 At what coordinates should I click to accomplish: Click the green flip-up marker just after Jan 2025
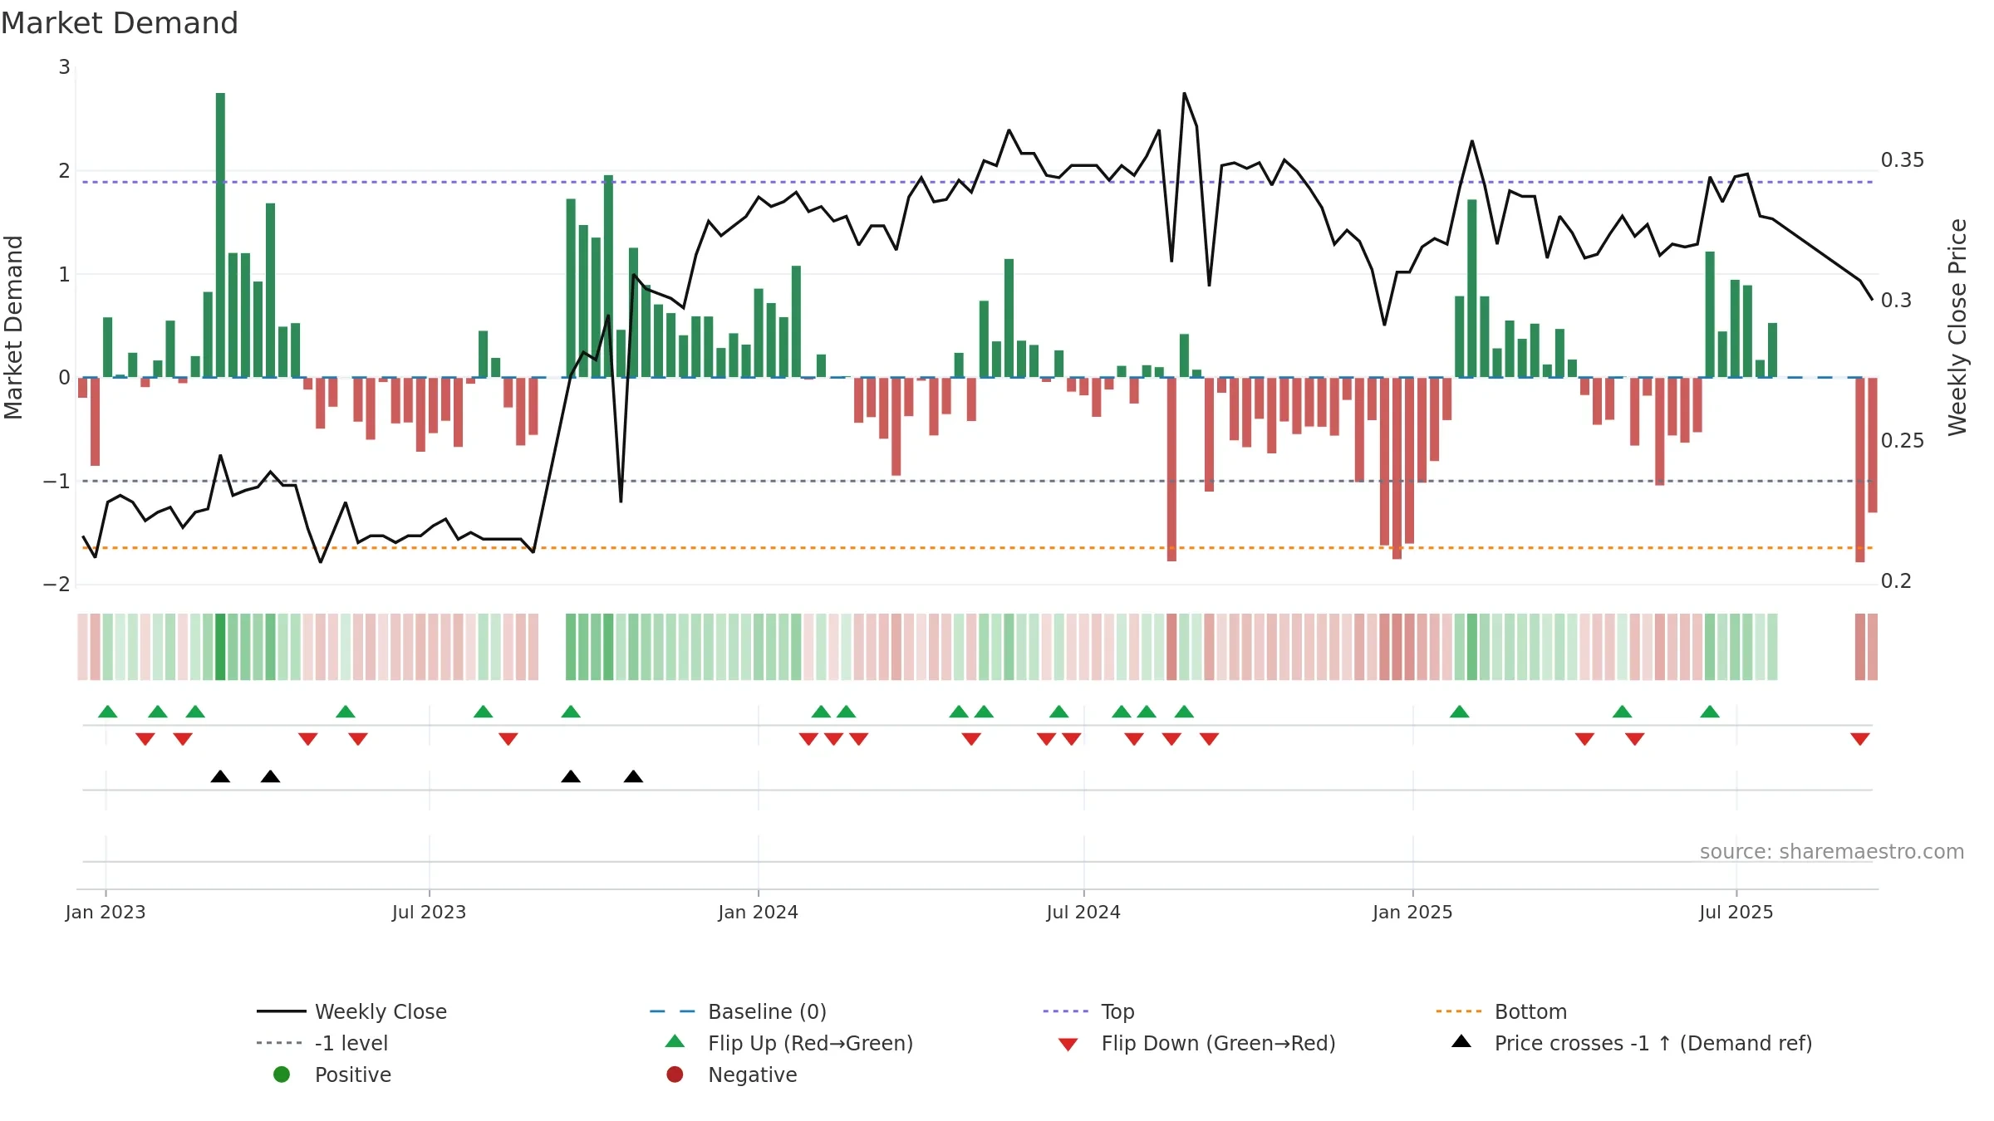coord(1460,712)
